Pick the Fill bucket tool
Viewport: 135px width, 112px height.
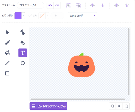7,53
